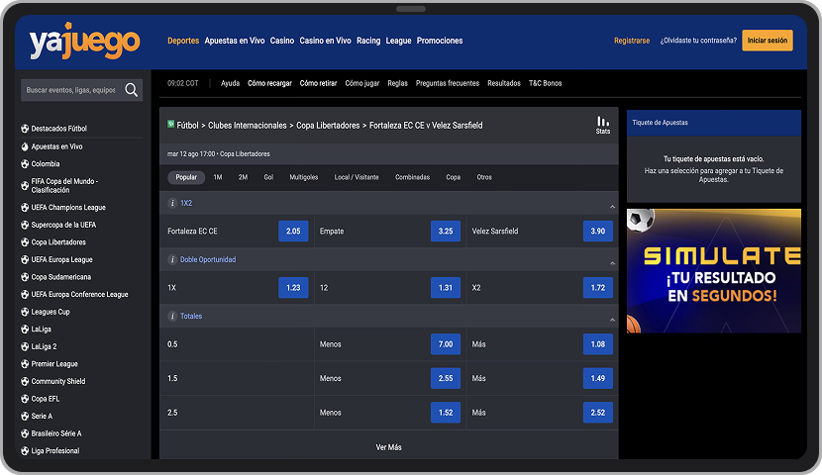This screenshot has height=475, width=822.
Task: Bet on Velez Sarsfield at 3.90
Action: pos(597,231)
